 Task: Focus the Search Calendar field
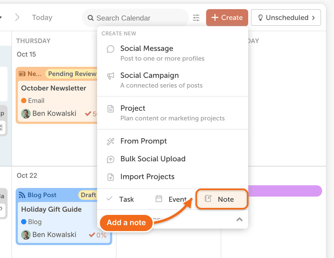135,18
